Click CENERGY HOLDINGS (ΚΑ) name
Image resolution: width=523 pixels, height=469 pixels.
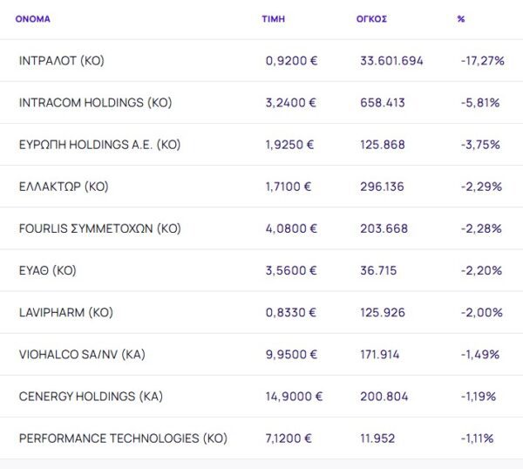[91, 396]
